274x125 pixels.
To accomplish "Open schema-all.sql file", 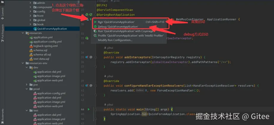I will point(40,54).
